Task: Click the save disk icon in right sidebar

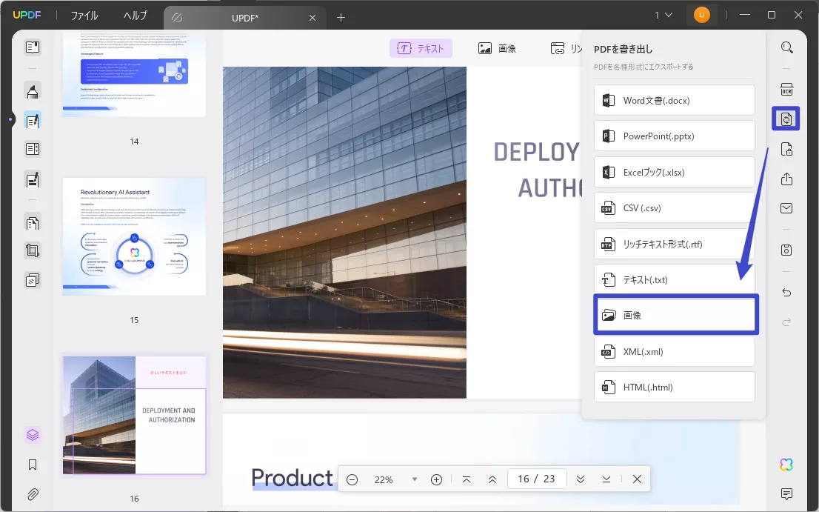Action: pyautogui.click(x=786, y=250)
